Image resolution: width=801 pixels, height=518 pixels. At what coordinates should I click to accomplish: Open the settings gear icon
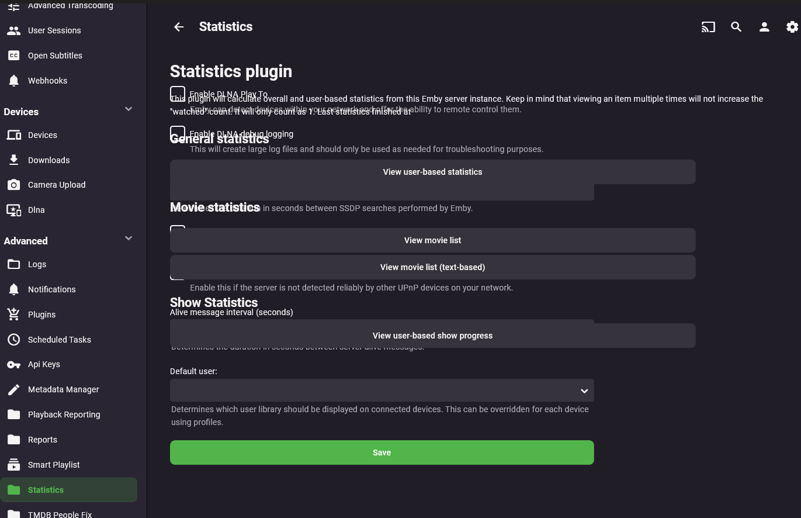coord(792,27)
